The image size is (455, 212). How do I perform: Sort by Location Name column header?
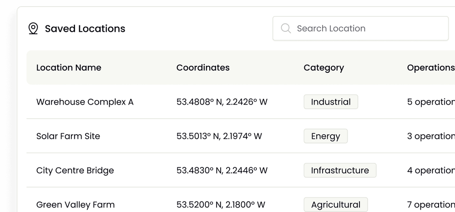[69, 68]
